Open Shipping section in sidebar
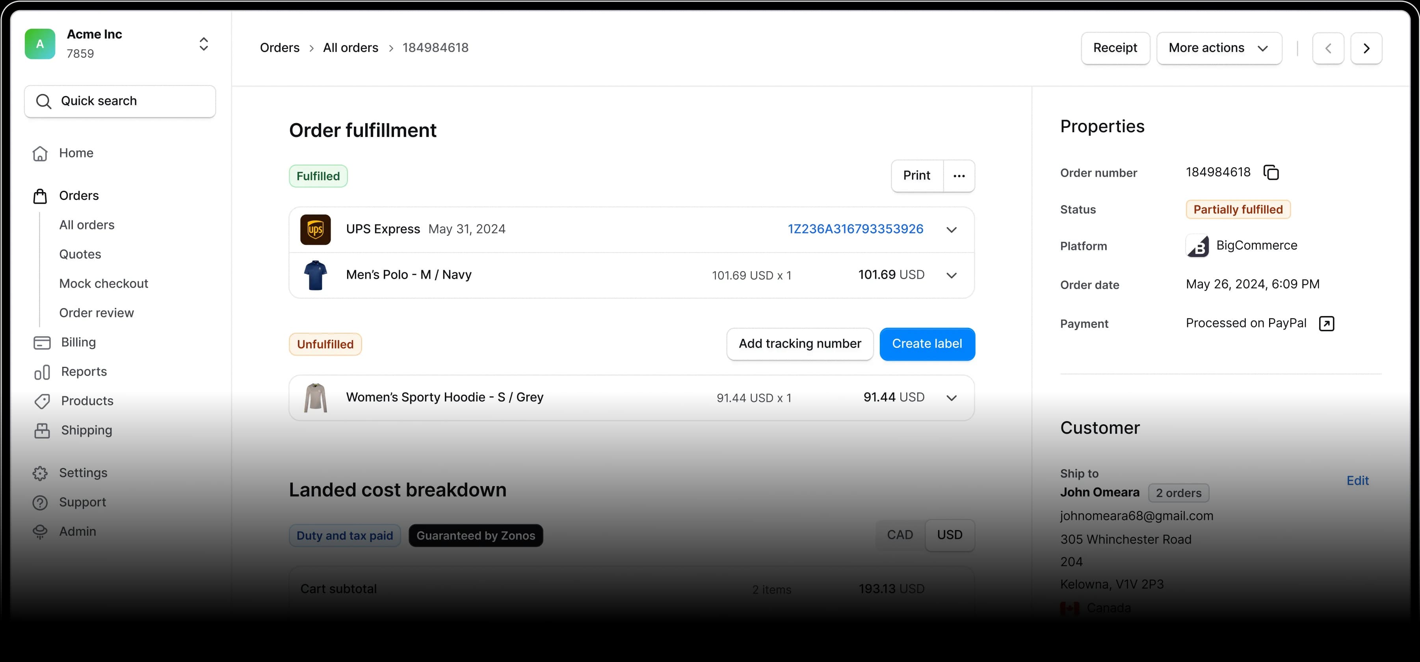Screen dimensions: 1420x662 point(87,430)
